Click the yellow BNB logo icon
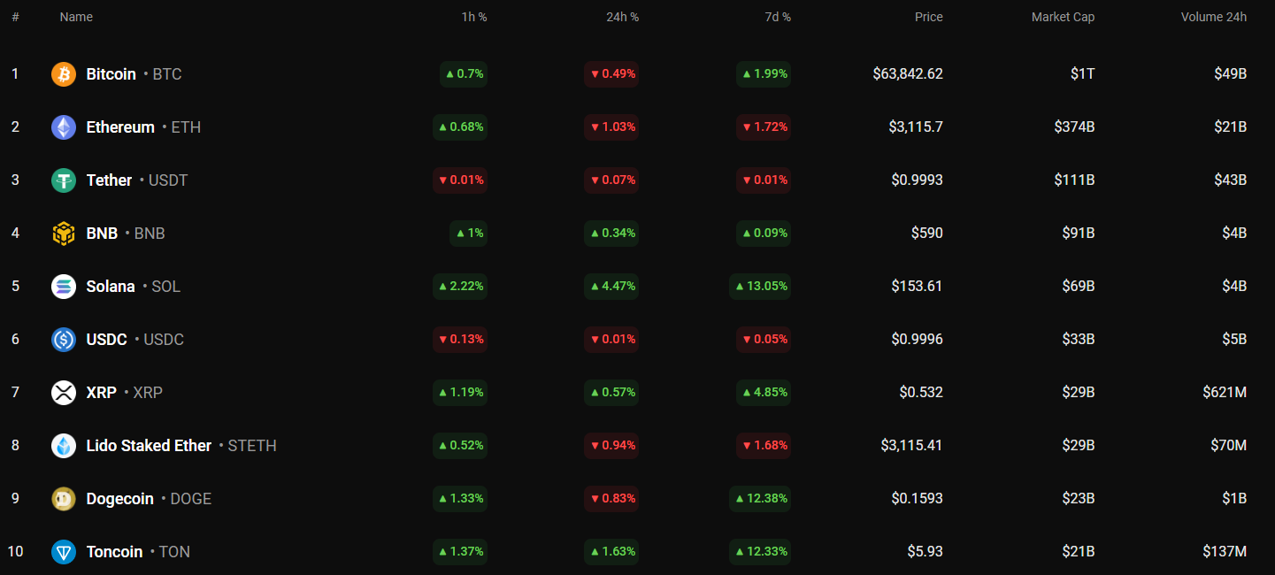Screen dimensions: 1275x575 point(64,234)
